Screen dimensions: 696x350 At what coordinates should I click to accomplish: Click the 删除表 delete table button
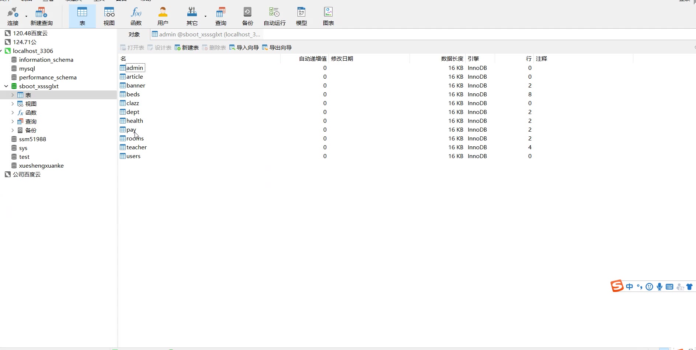214,47
